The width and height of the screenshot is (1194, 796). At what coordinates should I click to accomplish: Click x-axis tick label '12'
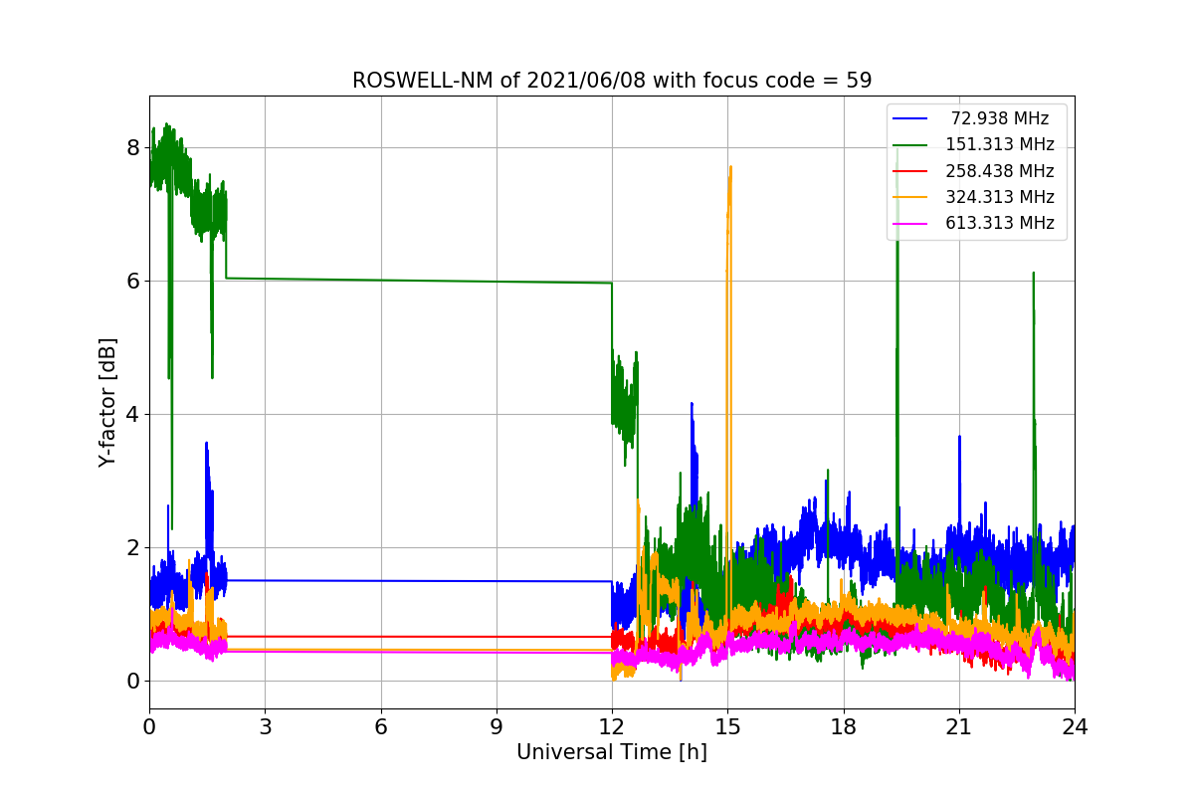click(612, 726)
